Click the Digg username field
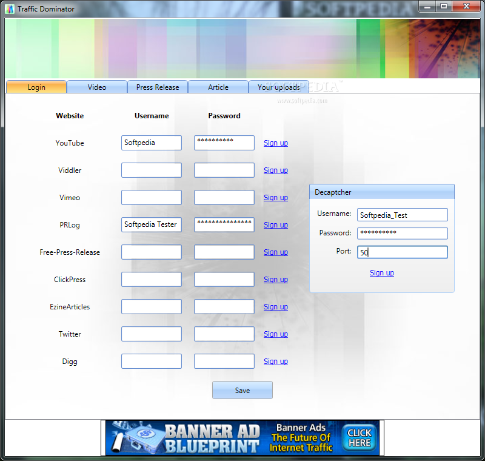485x461 pixels. click(151, 362)
